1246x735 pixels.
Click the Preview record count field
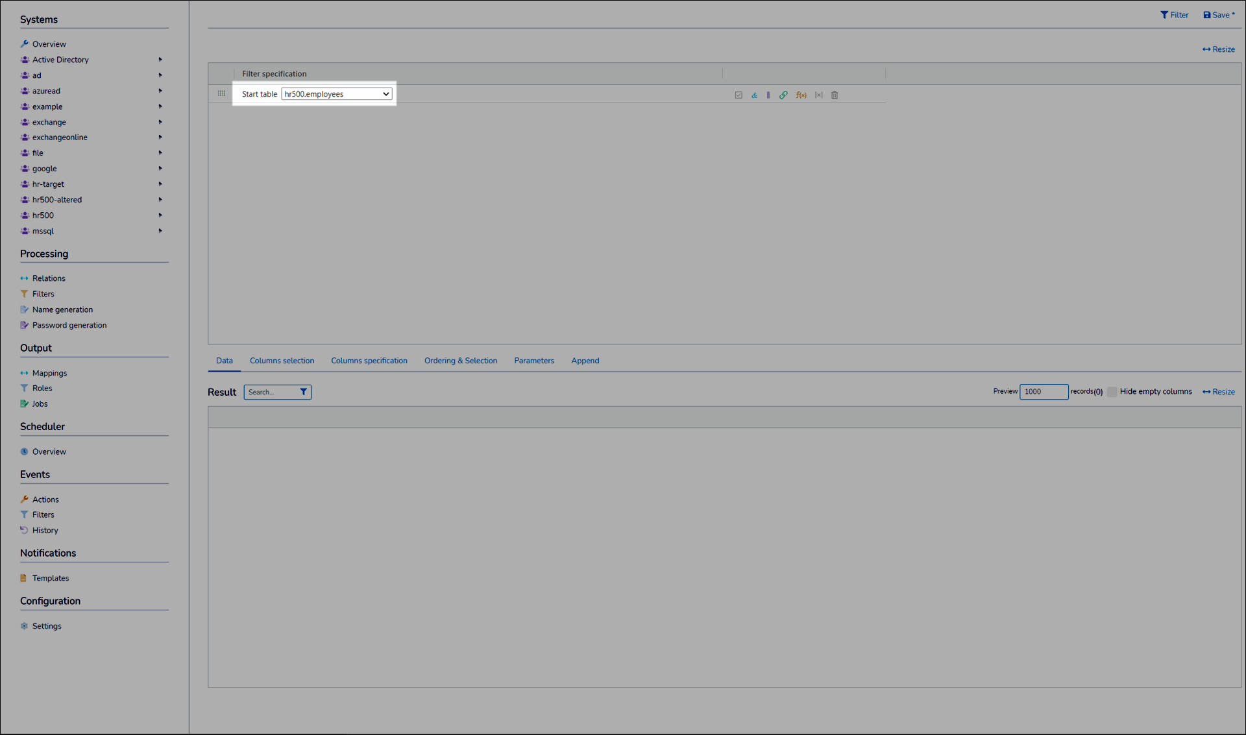[x=1043, y=392]
